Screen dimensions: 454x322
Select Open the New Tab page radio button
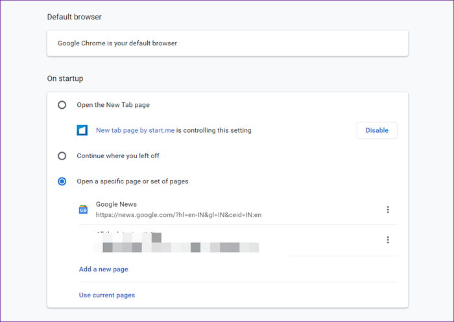[x=62, y=105]
